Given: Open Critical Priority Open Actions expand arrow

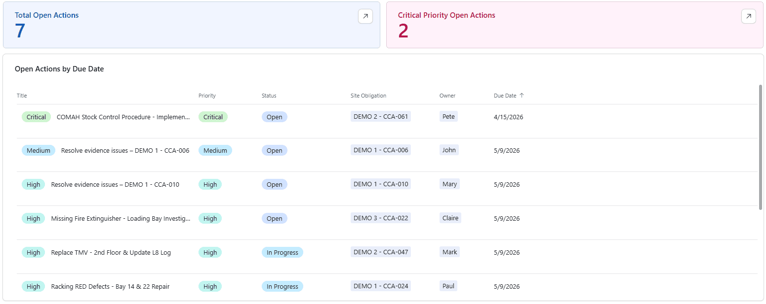Looking at the screenshot, I should click(749, 16).
